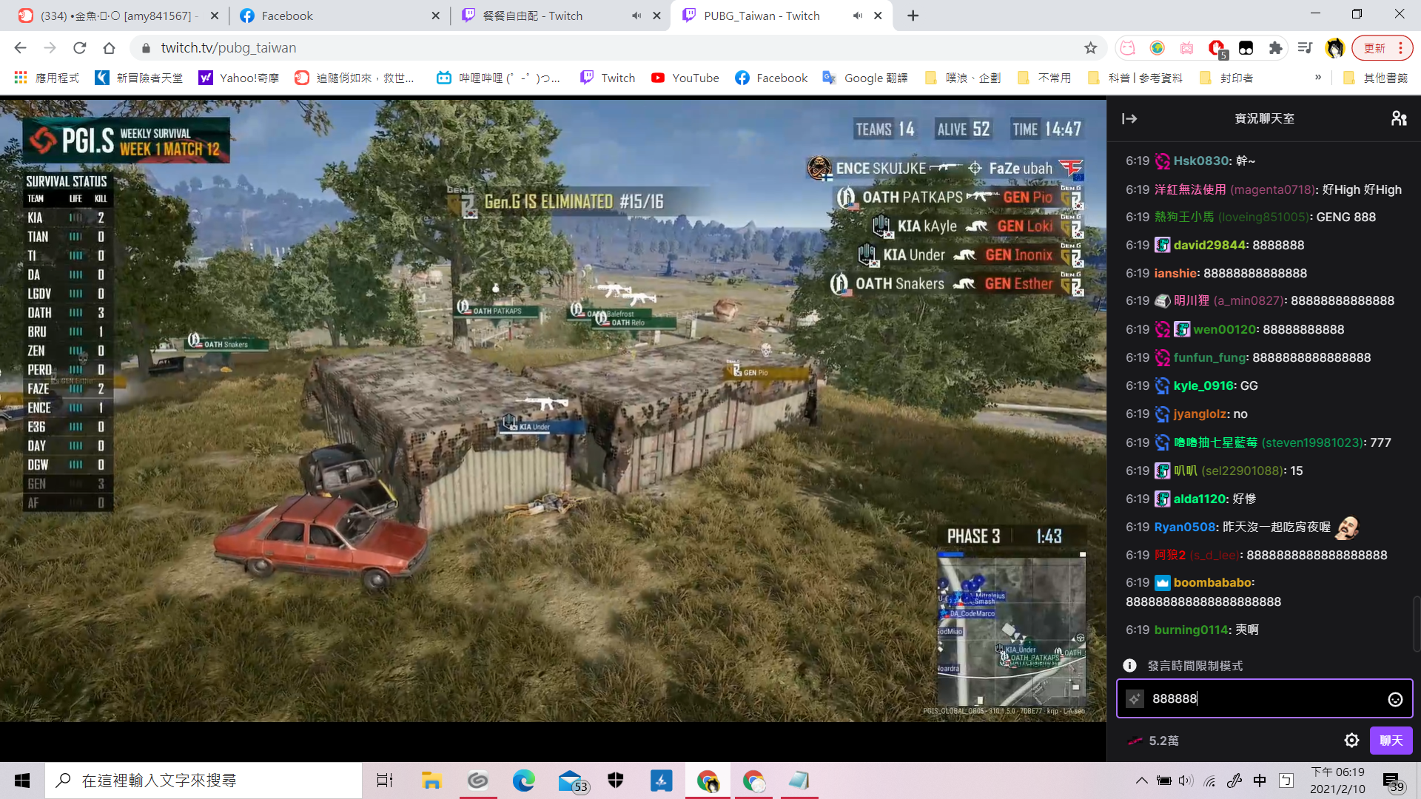
Task: Open Task View on the taskbar
Action: (385, 781)
